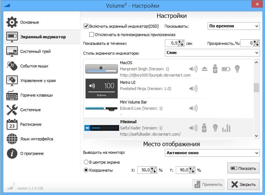265x195 pixels.
Task: Click the speaker icon in the Minimal skin row
Action: click(x=193, y=128)
